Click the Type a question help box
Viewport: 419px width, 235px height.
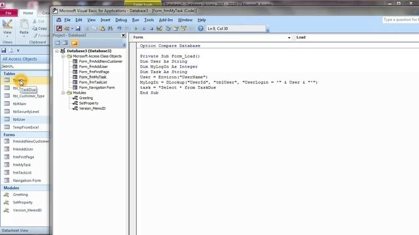(x=400, y=20)
